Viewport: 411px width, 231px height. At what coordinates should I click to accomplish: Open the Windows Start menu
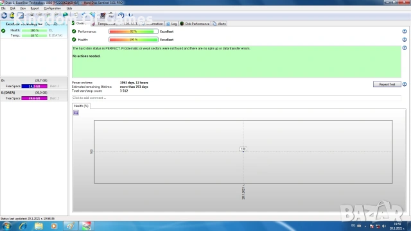(6, 226)
